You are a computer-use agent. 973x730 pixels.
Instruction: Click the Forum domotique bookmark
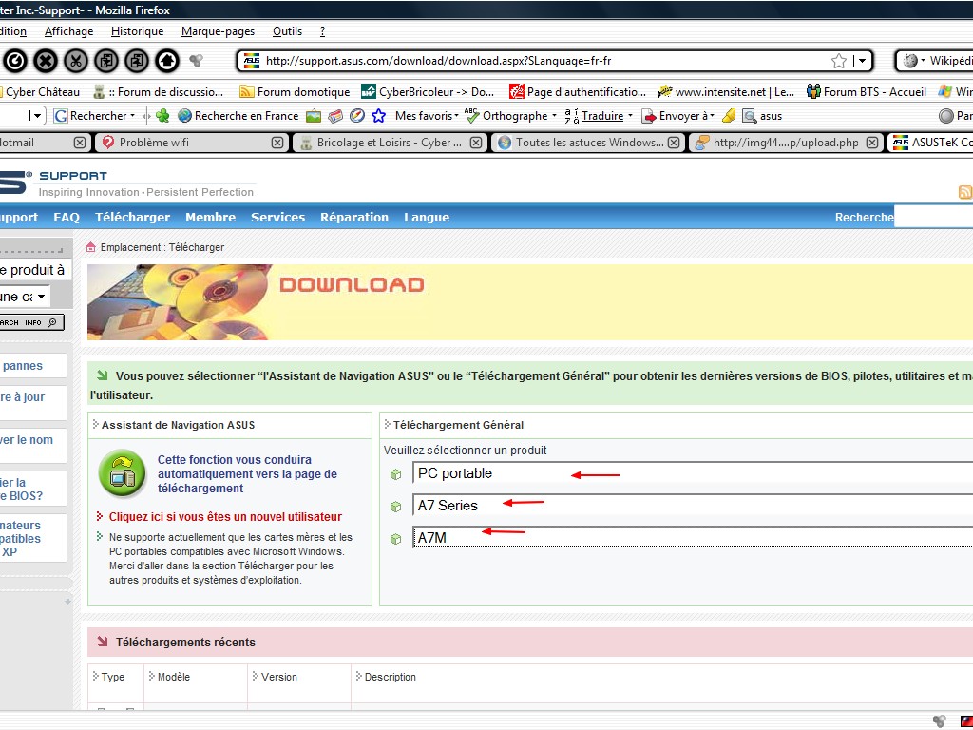302,92
